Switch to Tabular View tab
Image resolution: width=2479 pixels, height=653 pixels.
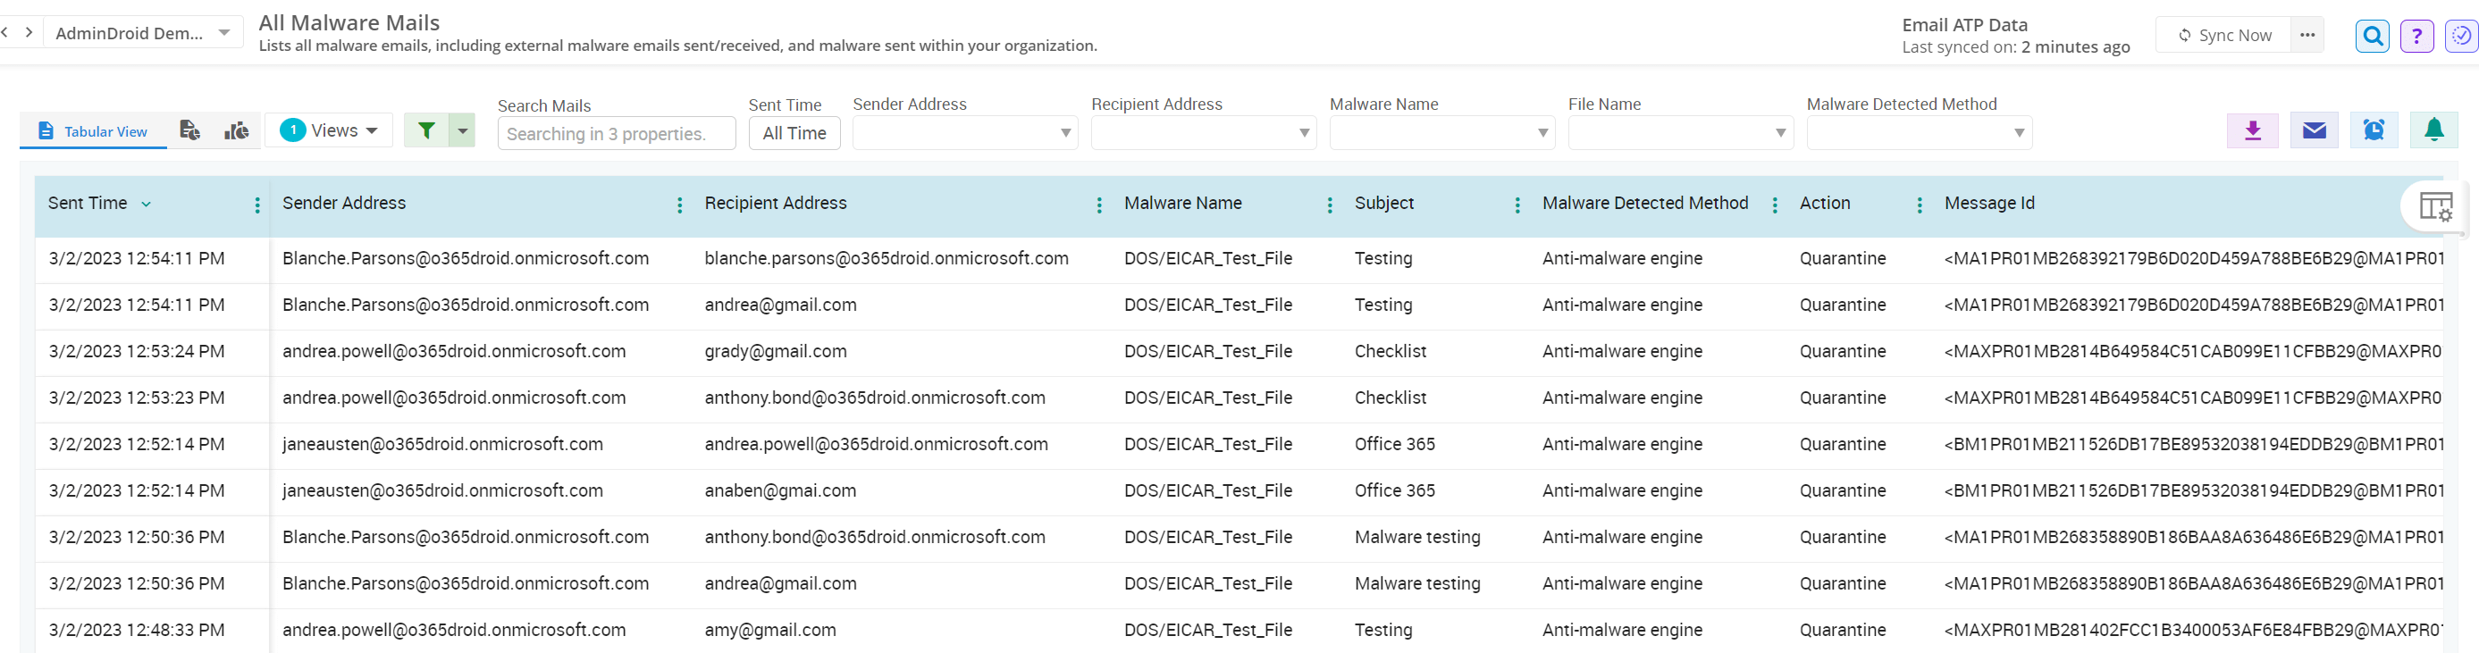(x=92, y=130)
